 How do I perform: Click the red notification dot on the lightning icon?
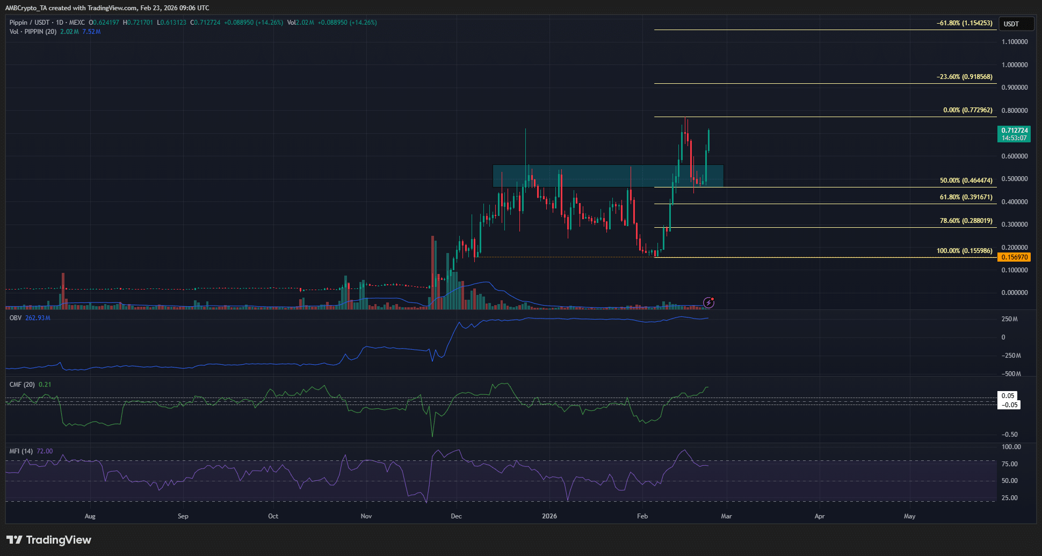tap(713, 299)
